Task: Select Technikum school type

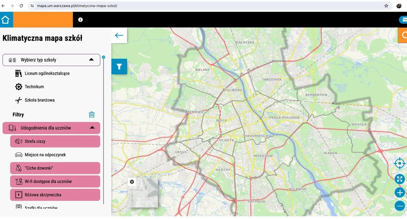Action: click(34, 87)
